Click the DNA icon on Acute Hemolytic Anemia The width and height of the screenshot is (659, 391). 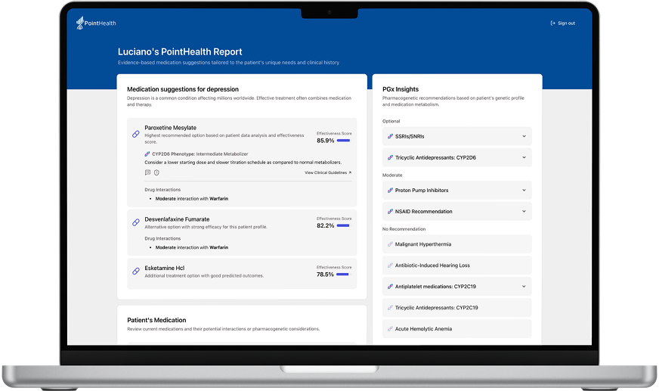(390, 329)
